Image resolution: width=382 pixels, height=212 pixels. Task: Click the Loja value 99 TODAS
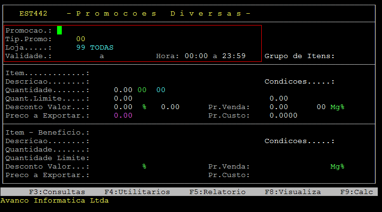[x=95, y=47]
